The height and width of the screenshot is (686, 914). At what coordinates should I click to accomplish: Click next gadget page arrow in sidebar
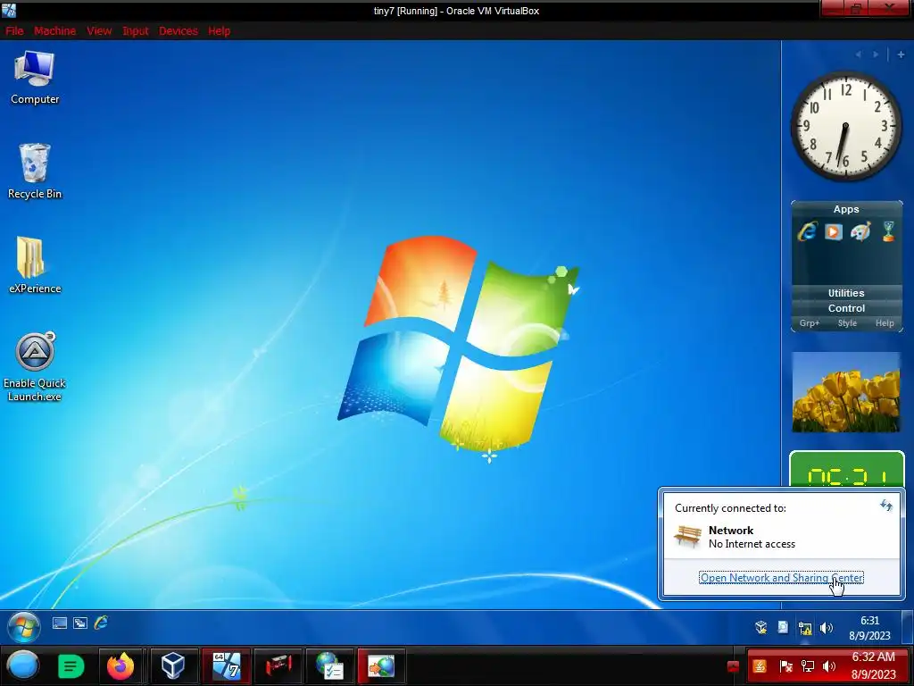[876, 54]
